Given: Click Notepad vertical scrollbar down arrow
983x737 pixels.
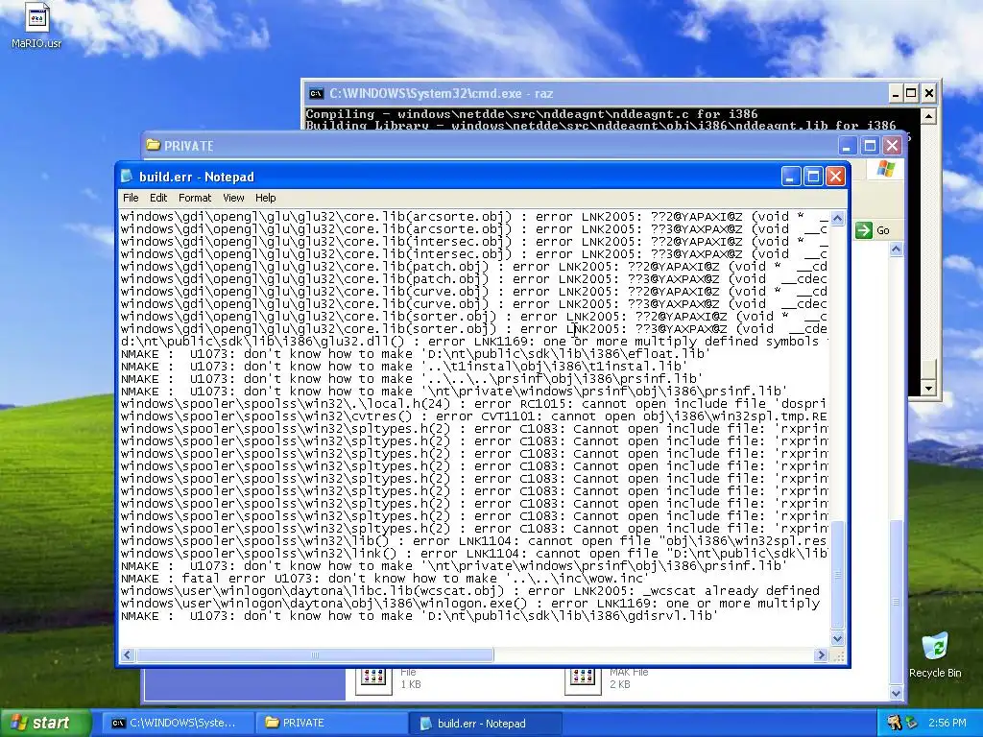Looking at the screenshot, I should [x=837, y=639].
